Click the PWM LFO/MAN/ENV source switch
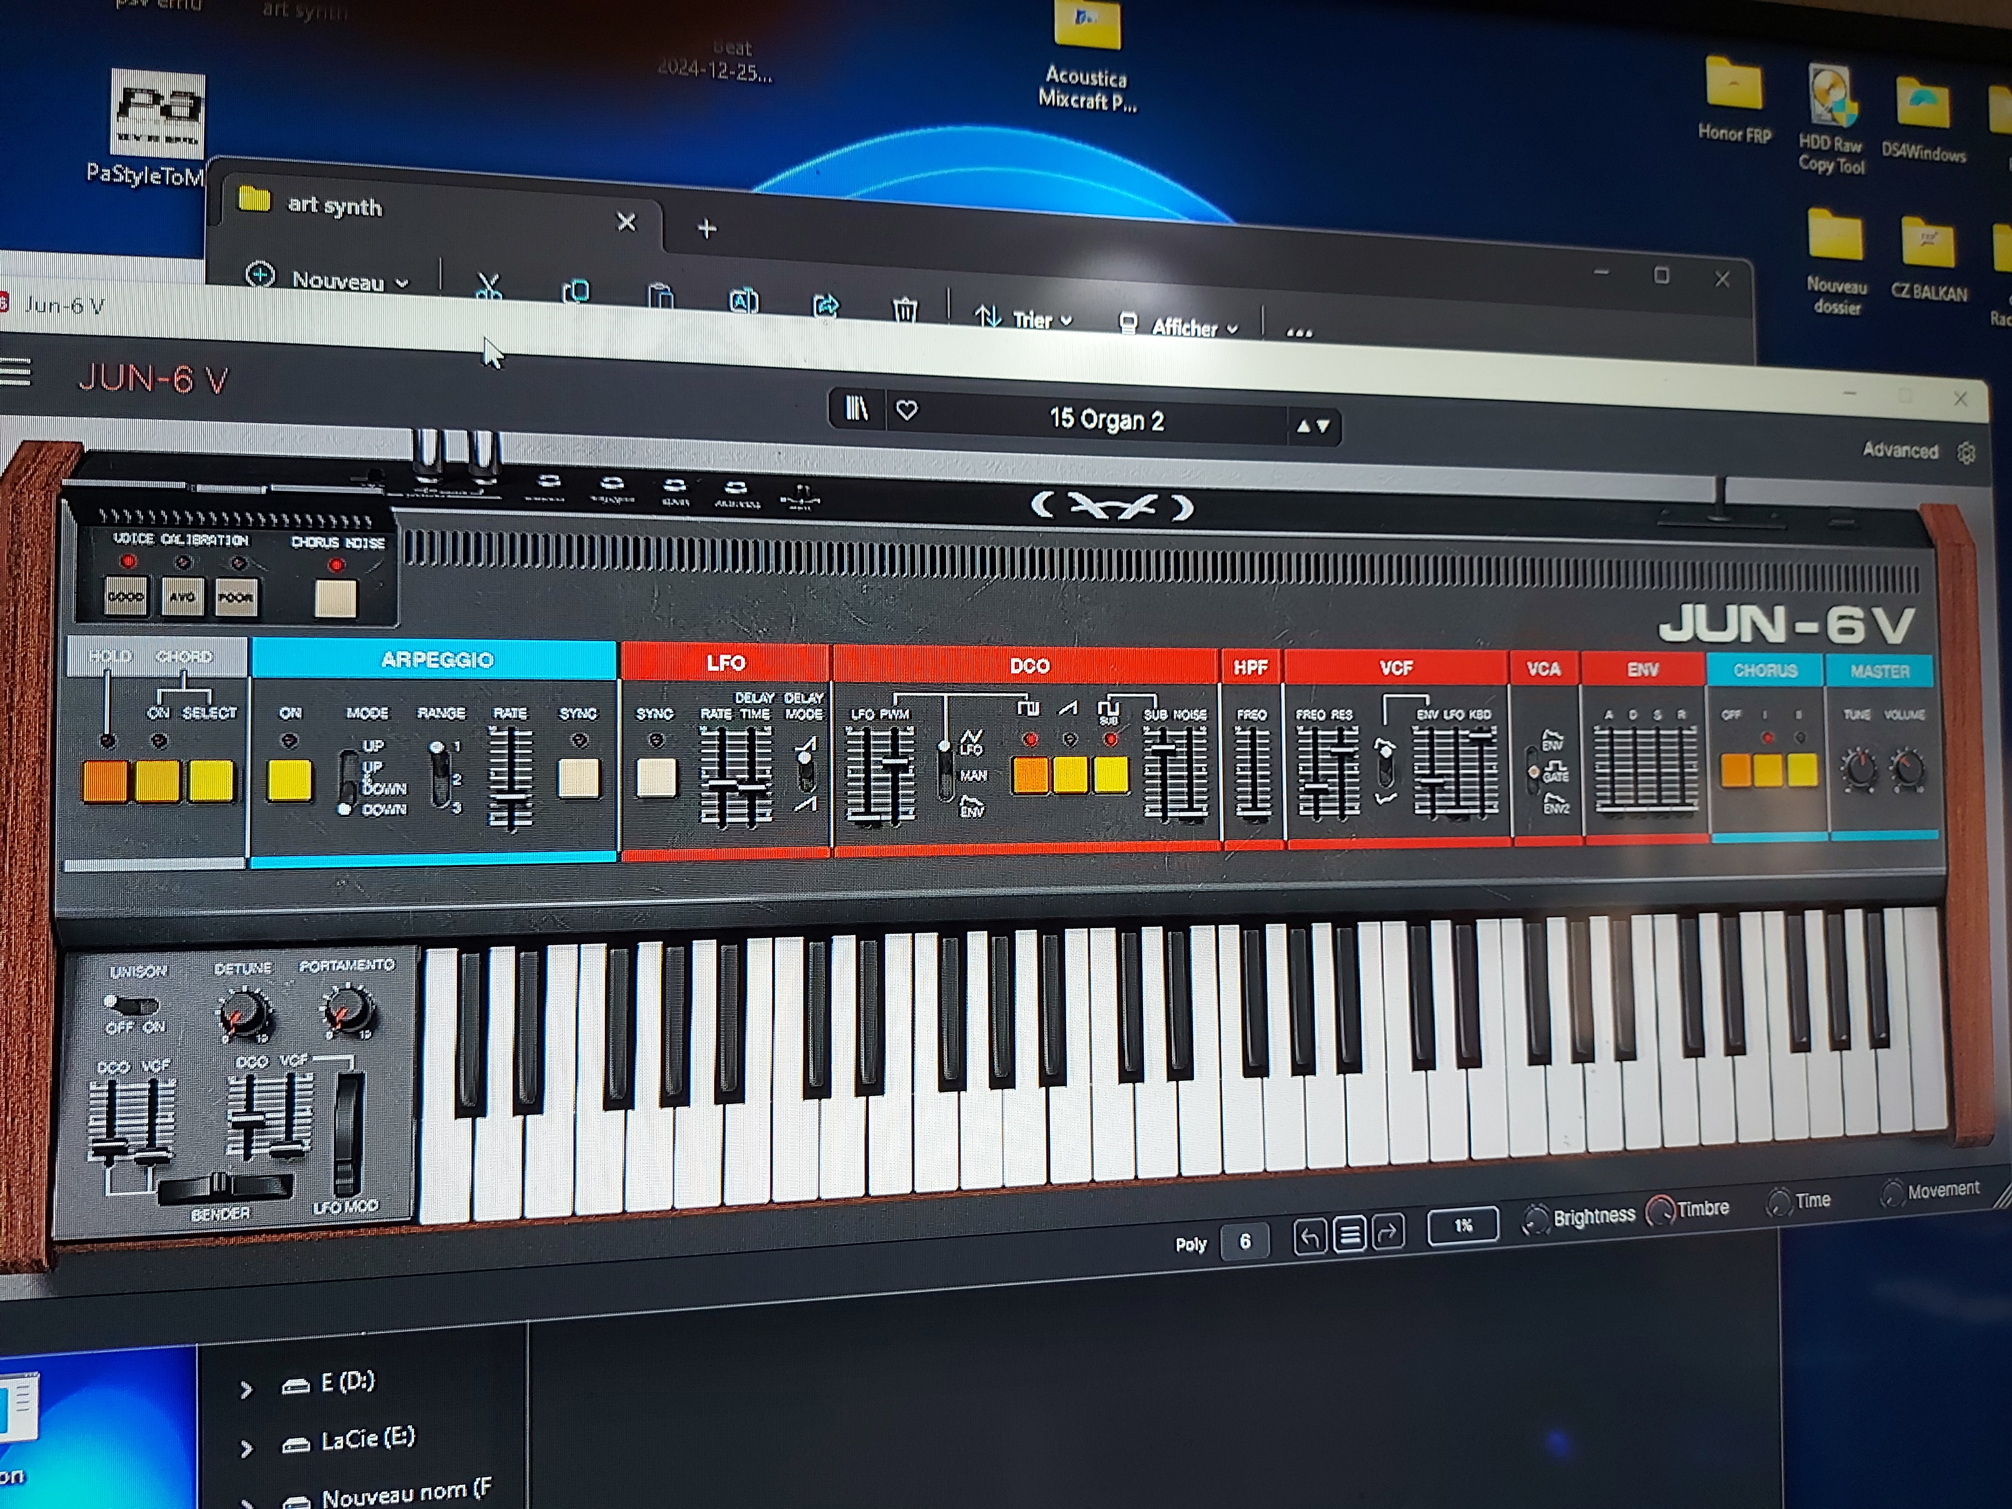2012x1509 pixels. point(946,771)
